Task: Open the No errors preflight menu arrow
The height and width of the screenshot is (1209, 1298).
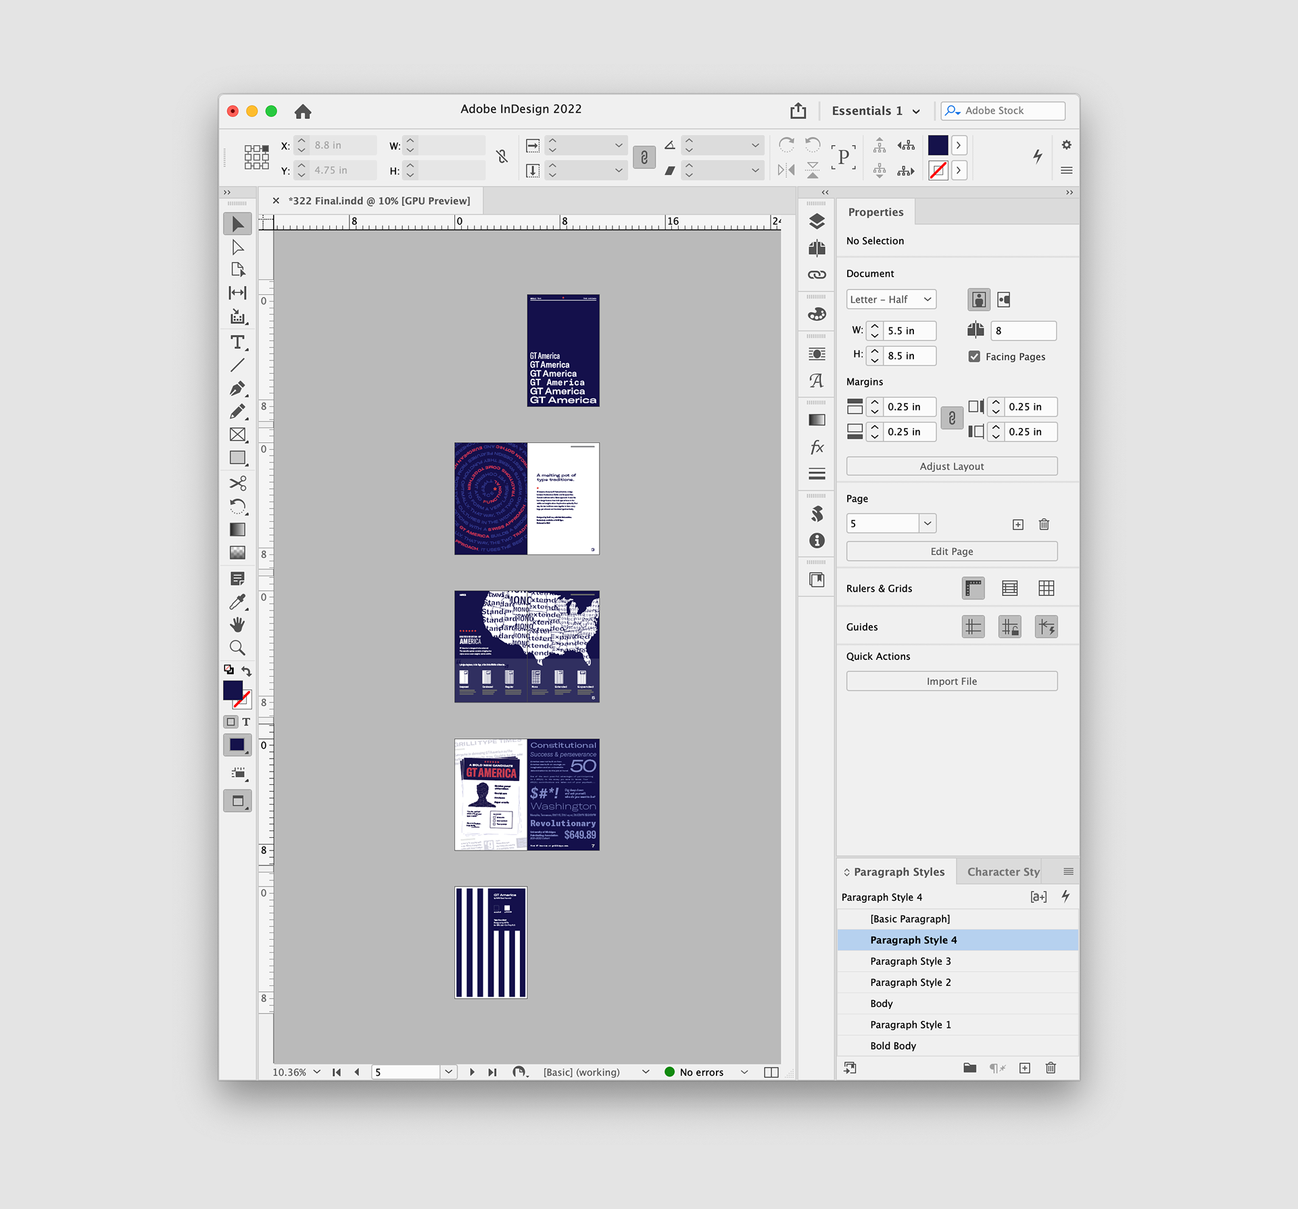Action: tap(744, 1072)
